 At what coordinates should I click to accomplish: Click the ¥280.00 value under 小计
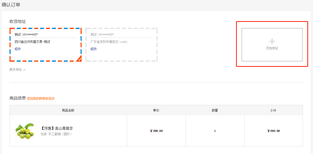point(274,131)
